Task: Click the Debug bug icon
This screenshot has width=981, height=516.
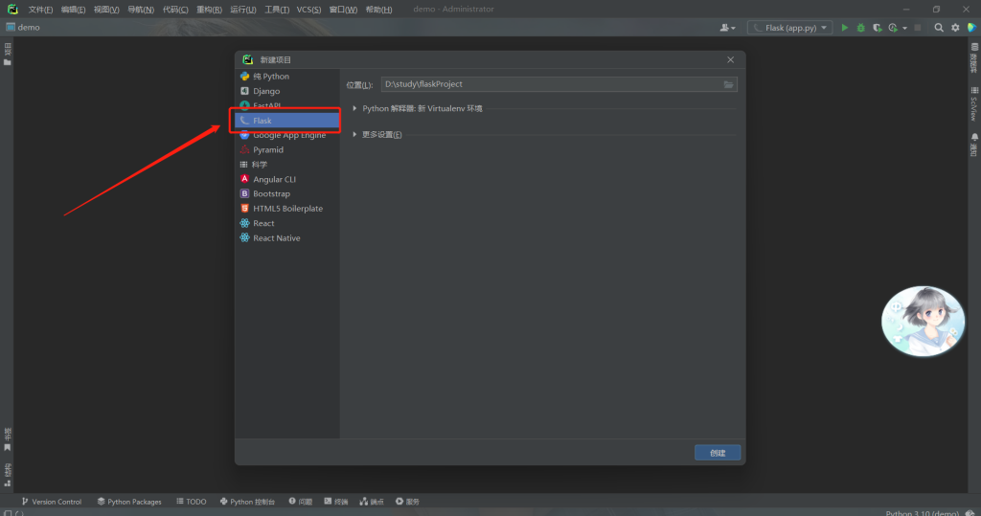Action: 859,28
